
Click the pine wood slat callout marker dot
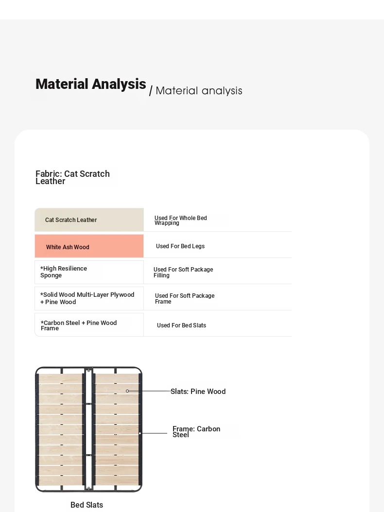click(x=127, y=391)
